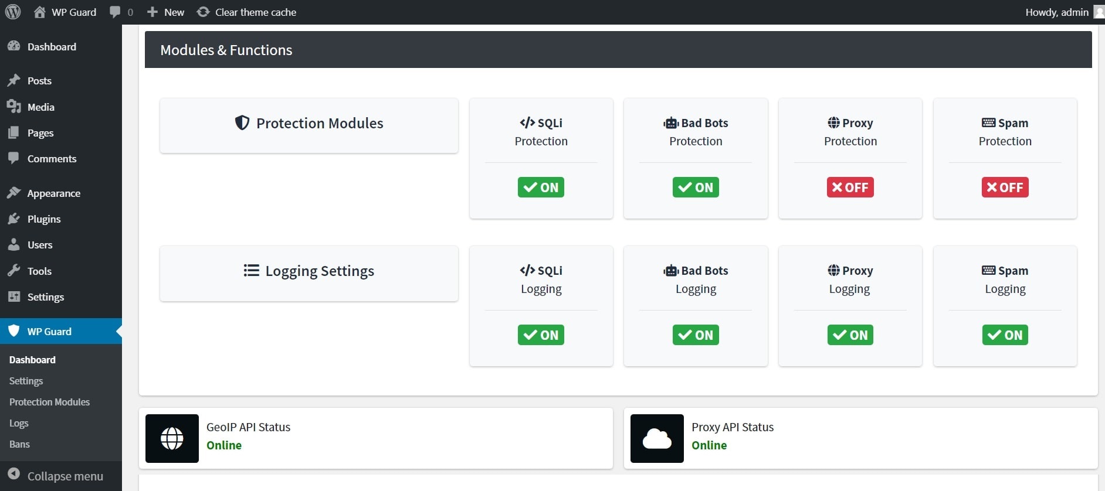1105x491 pixels.
Task: Expand the Appearance sidebar menu
Action: 53,193
